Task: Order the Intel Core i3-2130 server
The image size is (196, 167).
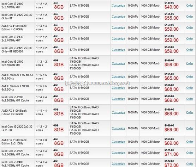Action: pos(190,39)
